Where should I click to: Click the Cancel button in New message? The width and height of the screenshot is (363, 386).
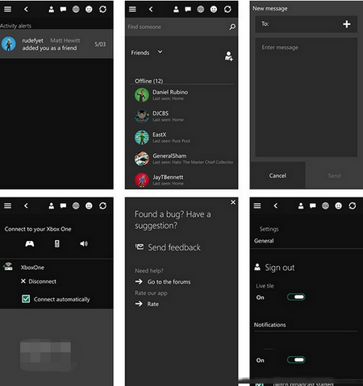click(277, 176)
